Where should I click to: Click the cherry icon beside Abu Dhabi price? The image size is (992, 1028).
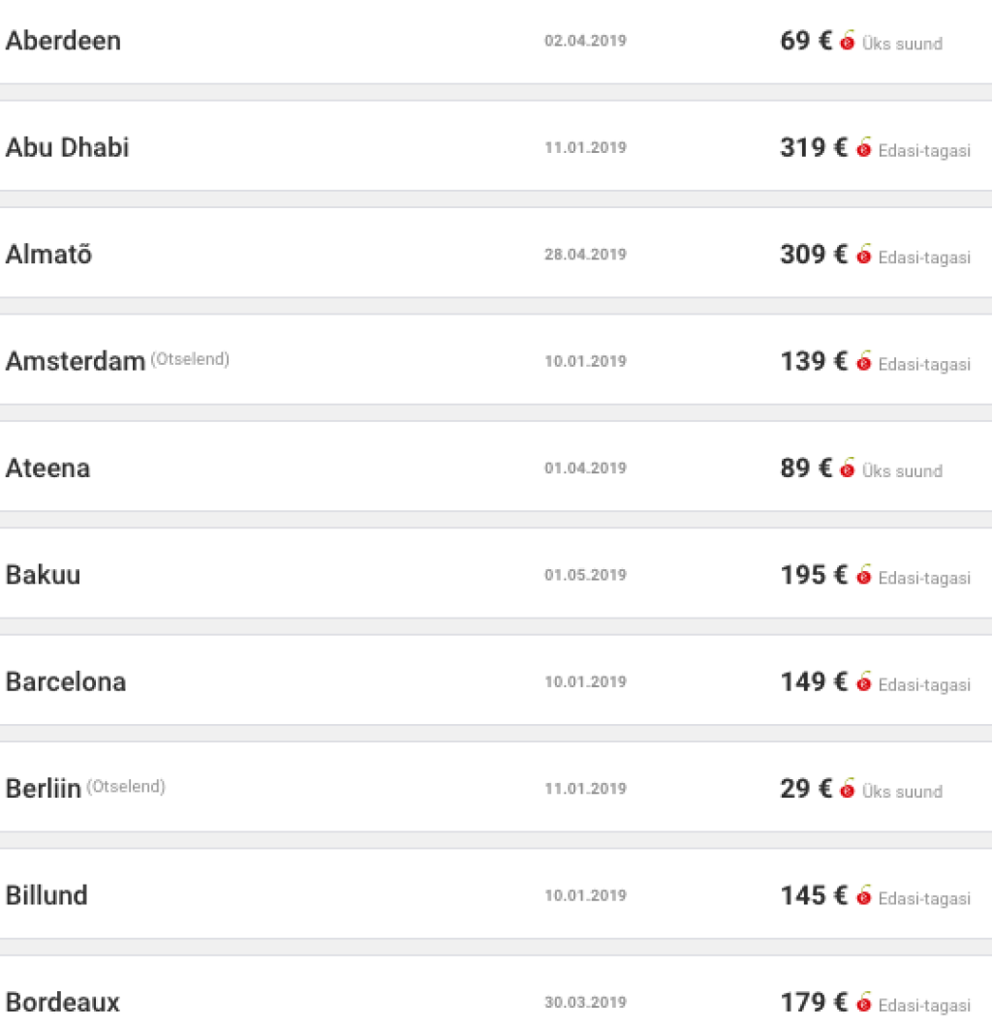(x=864, y=148)
